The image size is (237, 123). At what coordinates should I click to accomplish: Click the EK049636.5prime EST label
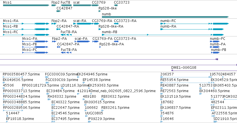[18, 80]
